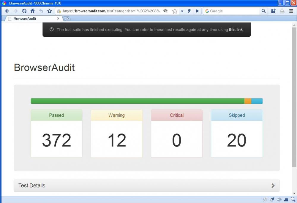Follow the "this link" results hyperlink
This screenshot has height=203, width=297.
pyautogui.click(x=236, y=30)
